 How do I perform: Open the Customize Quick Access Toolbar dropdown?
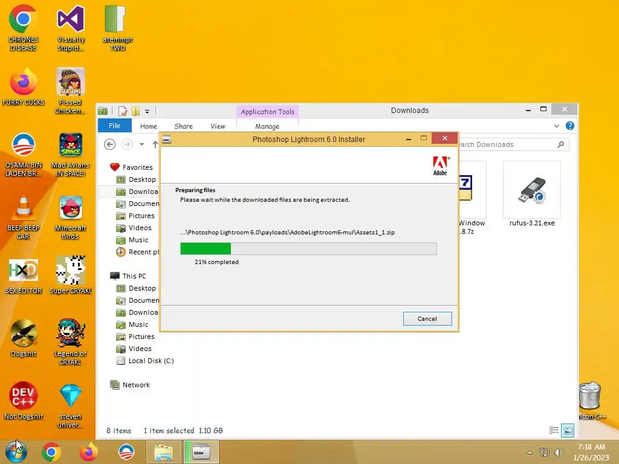(147, 112)
